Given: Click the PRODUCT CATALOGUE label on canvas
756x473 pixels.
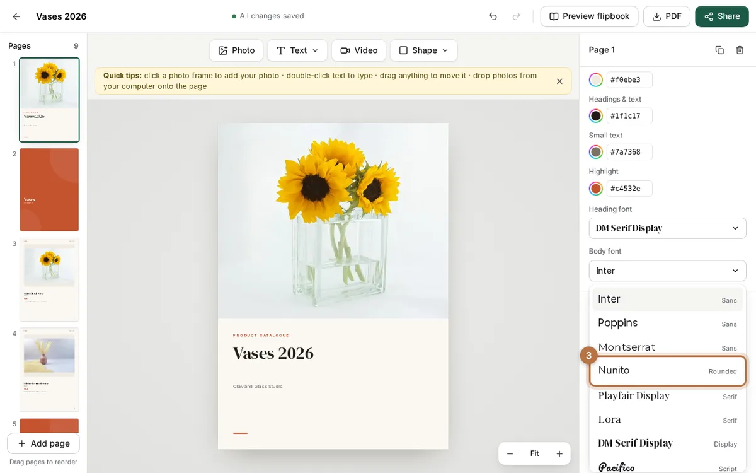Looking at the screenshot, I should click(261, 336).
